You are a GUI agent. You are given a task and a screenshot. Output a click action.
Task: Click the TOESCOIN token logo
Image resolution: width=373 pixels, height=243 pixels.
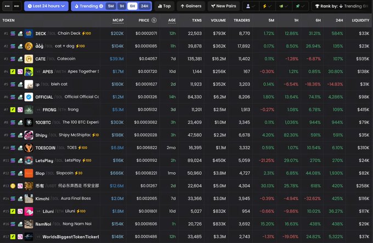[x=29, y=148]
